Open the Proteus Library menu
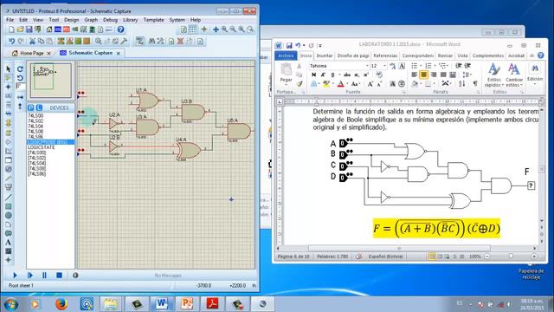The height and width of the screenshot is (312, 554). tap(131, 20)
